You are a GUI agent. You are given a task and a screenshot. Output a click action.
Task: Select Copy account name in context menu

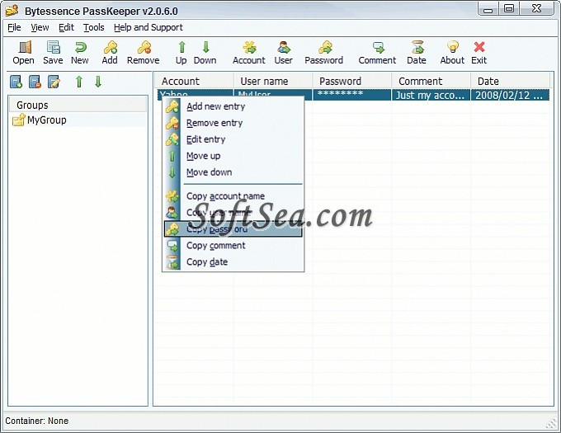[233, 196]
